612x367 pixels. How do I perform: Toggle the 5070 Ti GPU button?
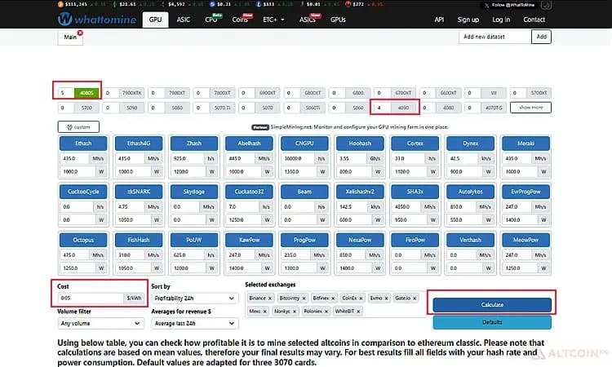tap(223, 108)
